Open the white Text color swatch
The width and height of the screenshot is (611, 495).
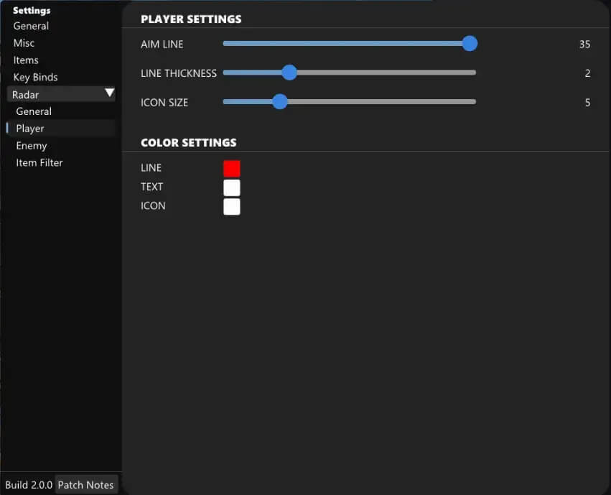(x=231, y=188)
